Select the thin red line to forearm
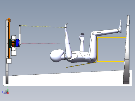Screen dimensions: 135x101 43,44
